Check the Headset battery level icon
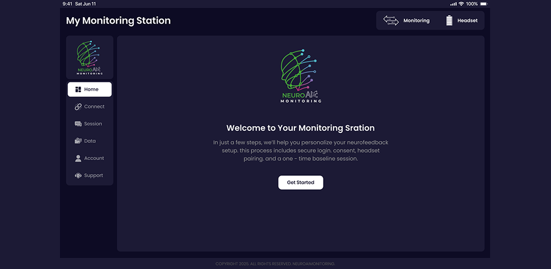This screenshot has height=269, width=551. pos(449,20)
